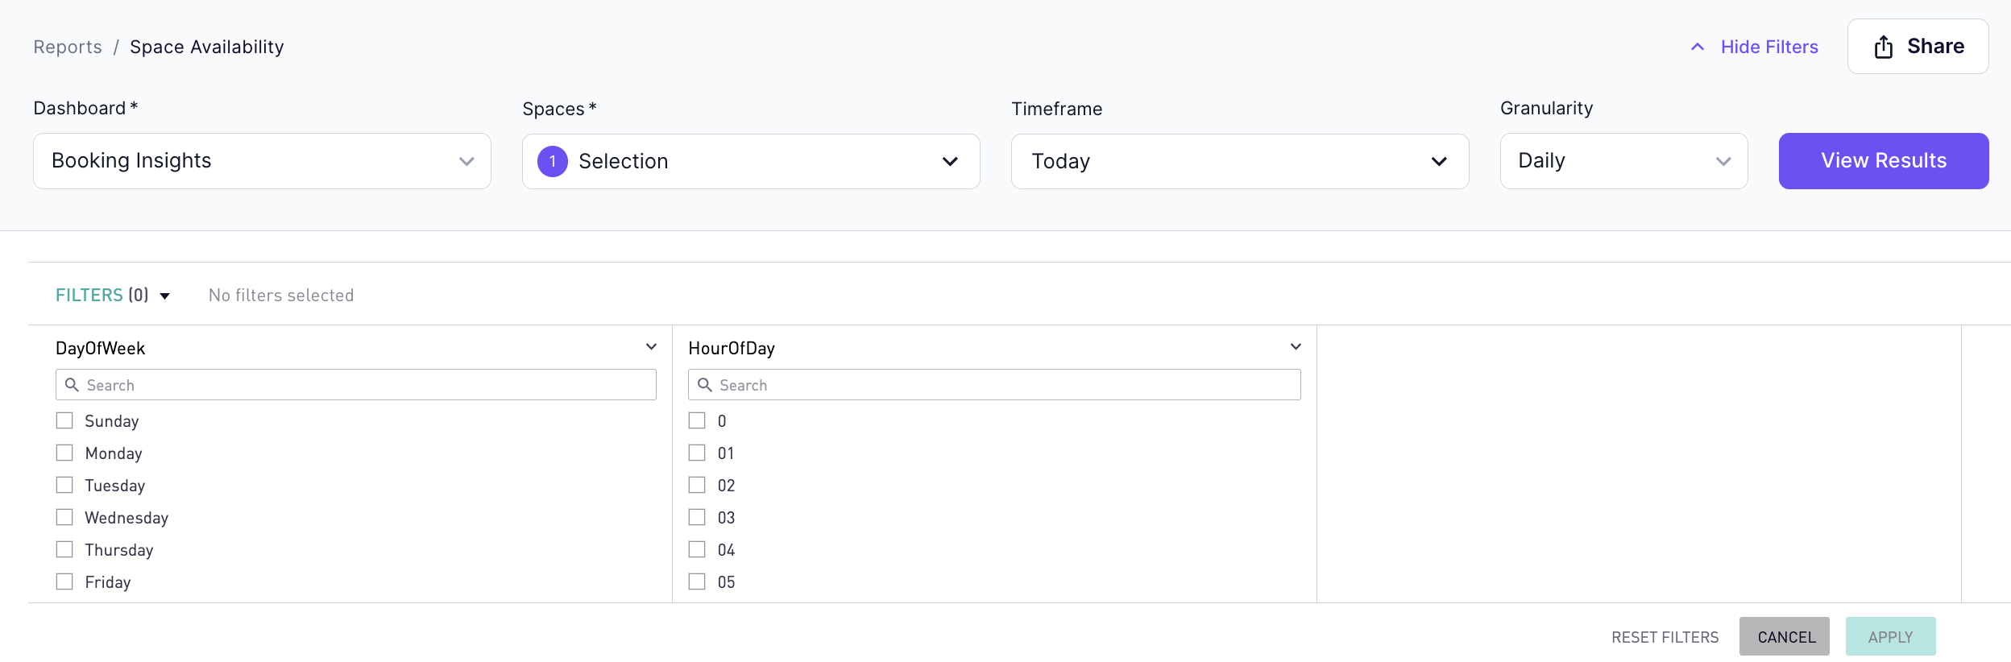The width and height of the screenshot is (2011, 662).
Task: Click the CANCEL button
Action: click(1785, 636)
